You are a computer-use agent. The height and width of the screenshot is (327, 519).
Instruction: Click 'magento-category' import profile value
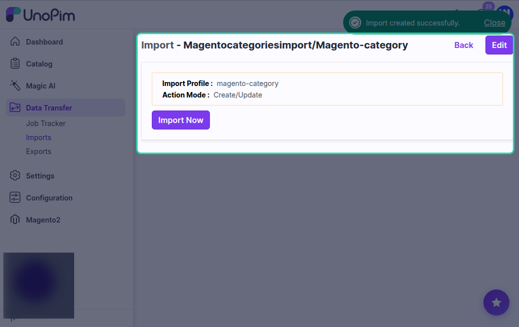click(x=247, y=83)
